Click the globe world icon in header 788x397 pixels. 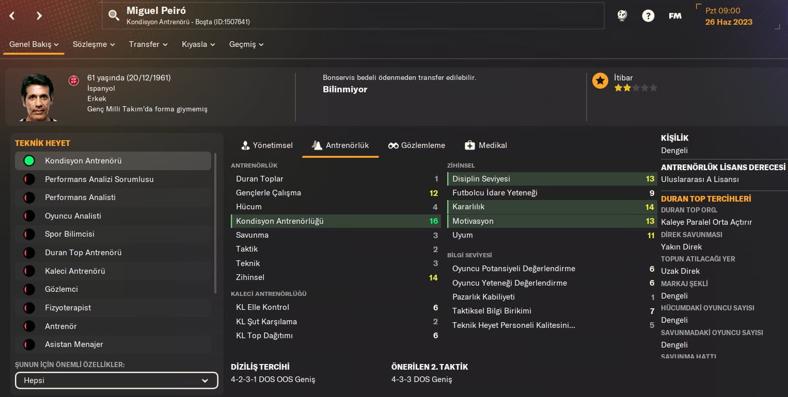[622, 16]
